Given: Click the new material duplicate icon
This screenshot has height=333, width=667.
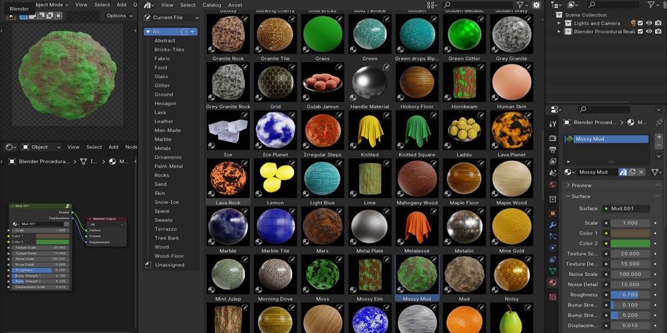Looking at the screenshot, I should pyautogui.click(x=632, y=172).
